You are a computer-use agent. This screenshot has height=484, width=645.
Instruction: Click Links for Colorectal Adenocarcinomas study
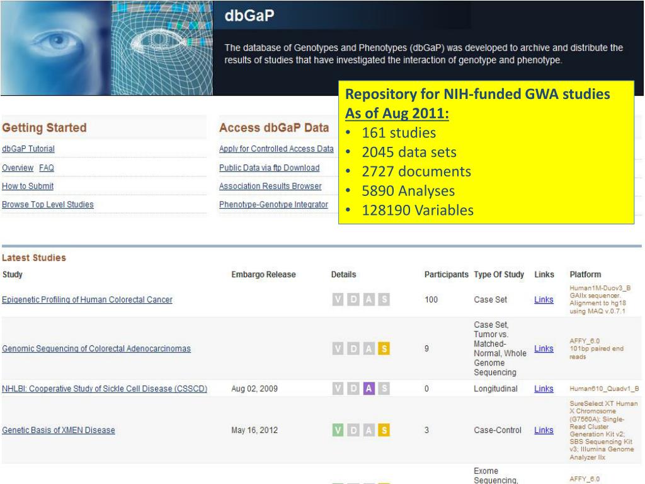[x=544, y=349]
